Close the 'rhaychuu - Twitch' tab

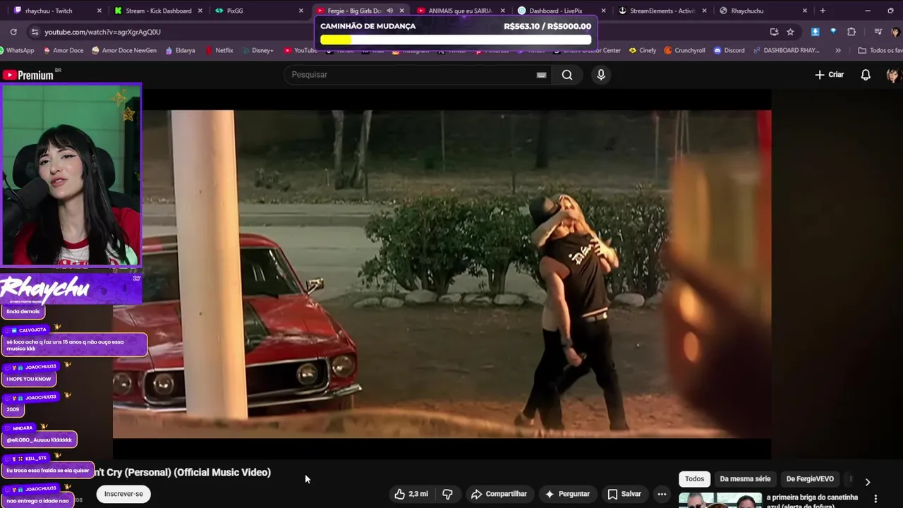99,11
